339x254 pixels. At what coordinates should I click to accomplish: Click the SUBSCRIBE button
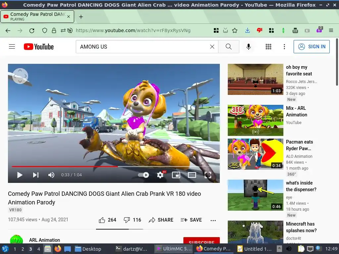click(x=202, y=240)
